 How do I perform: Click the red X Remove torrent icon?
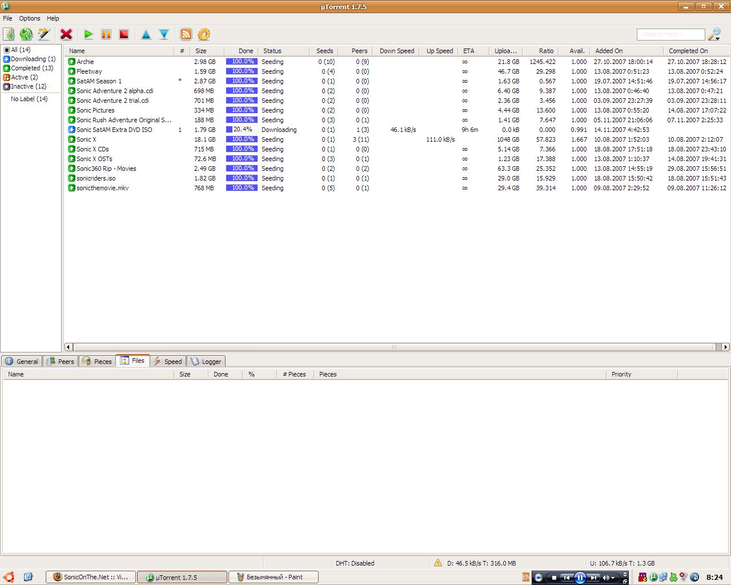coord(66,34)
